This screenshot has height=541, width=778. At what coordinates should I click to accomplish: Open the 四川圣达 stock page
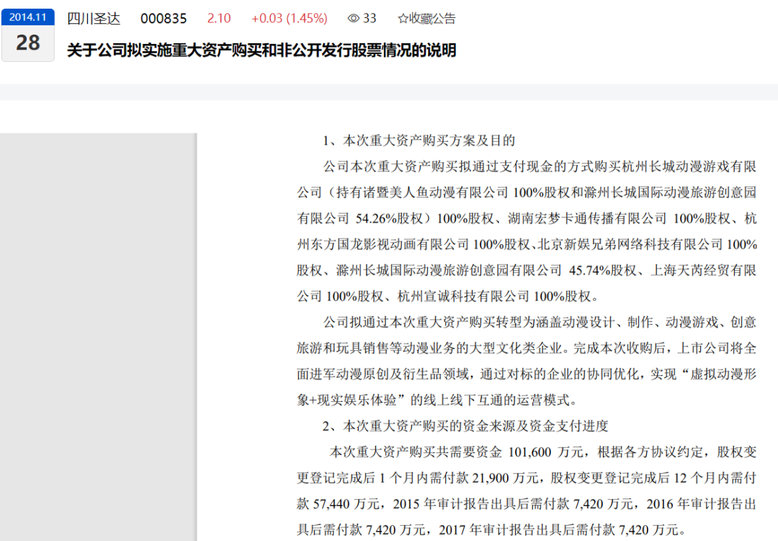click(94, 19)
